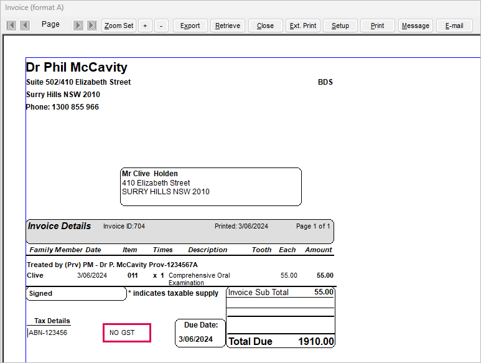The width and height of the screenshot is (481, 363).
Task: Print the invoice
Action: pos(378,26)
